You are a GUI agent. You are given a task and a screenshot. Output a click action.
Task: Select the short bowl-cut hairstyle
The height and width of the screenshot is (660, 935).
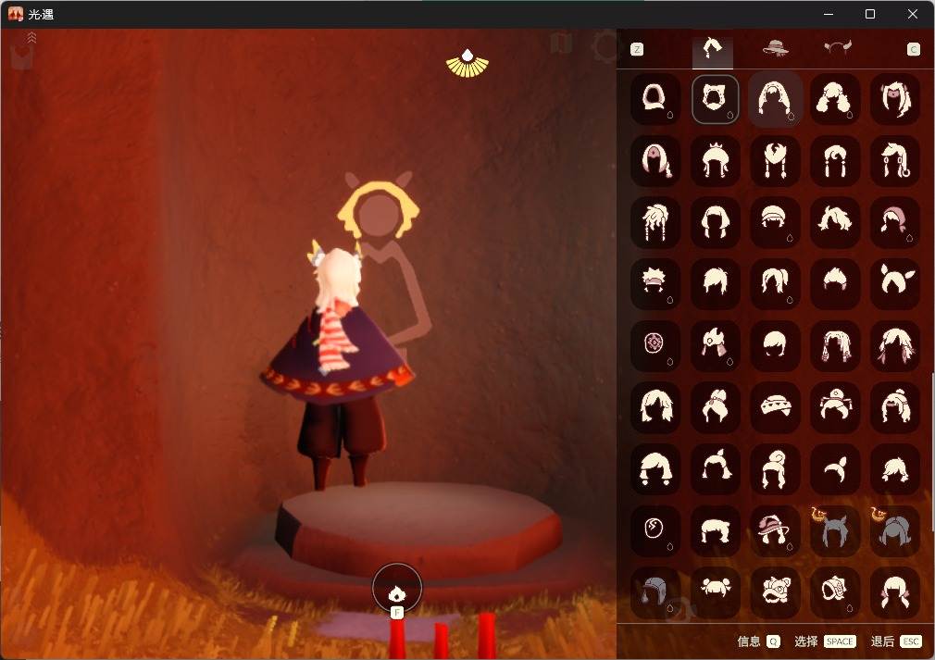pos(775,345)
